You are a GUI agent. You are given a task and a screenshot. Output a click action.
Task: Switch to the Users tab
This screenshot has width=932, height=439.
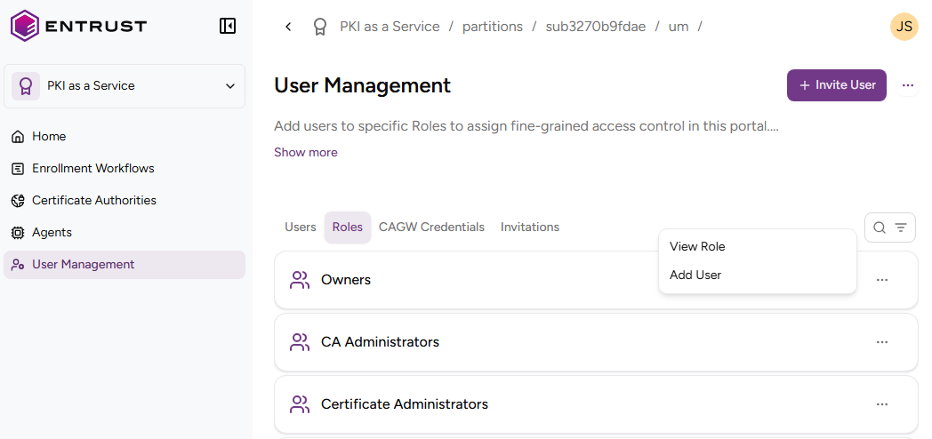click(x=301, y=227)
